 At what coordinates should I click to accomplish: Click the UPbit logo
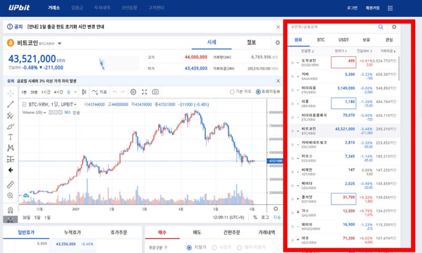click(x=19, y=7)
